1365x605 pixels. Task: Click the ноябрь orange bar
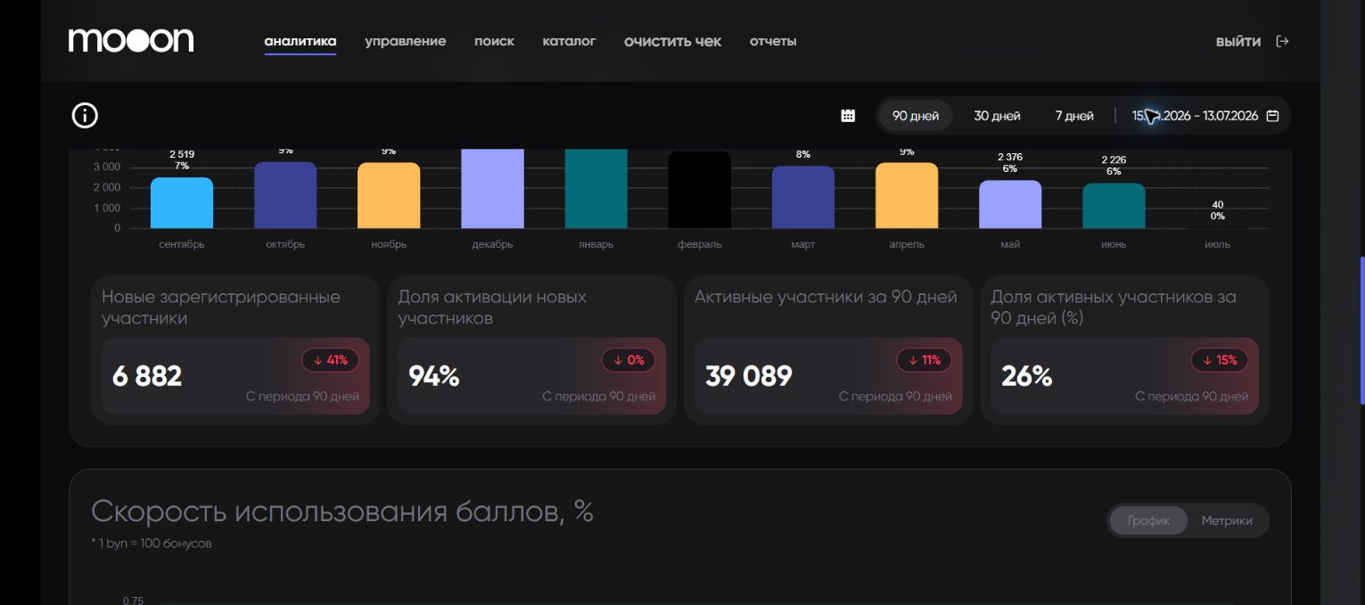(389, 195)
